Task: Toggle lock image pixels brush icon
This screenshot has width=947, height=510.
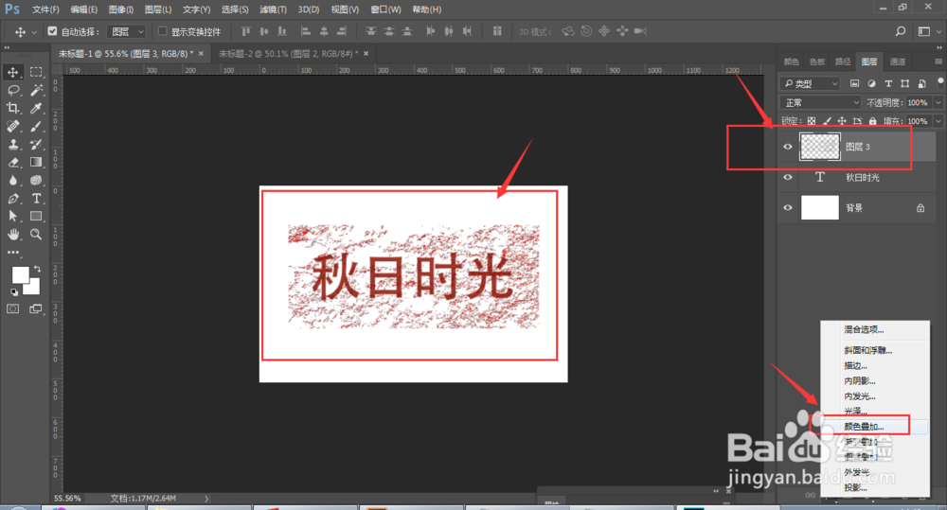Action: [x=827, y=121]
